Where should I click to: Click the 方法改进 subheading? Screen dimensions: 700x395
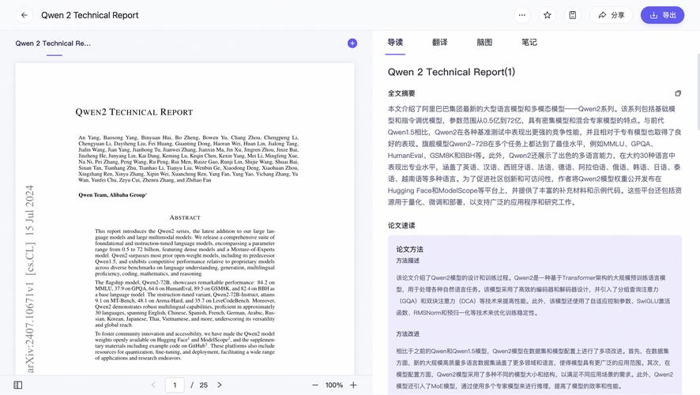point(408,334)
